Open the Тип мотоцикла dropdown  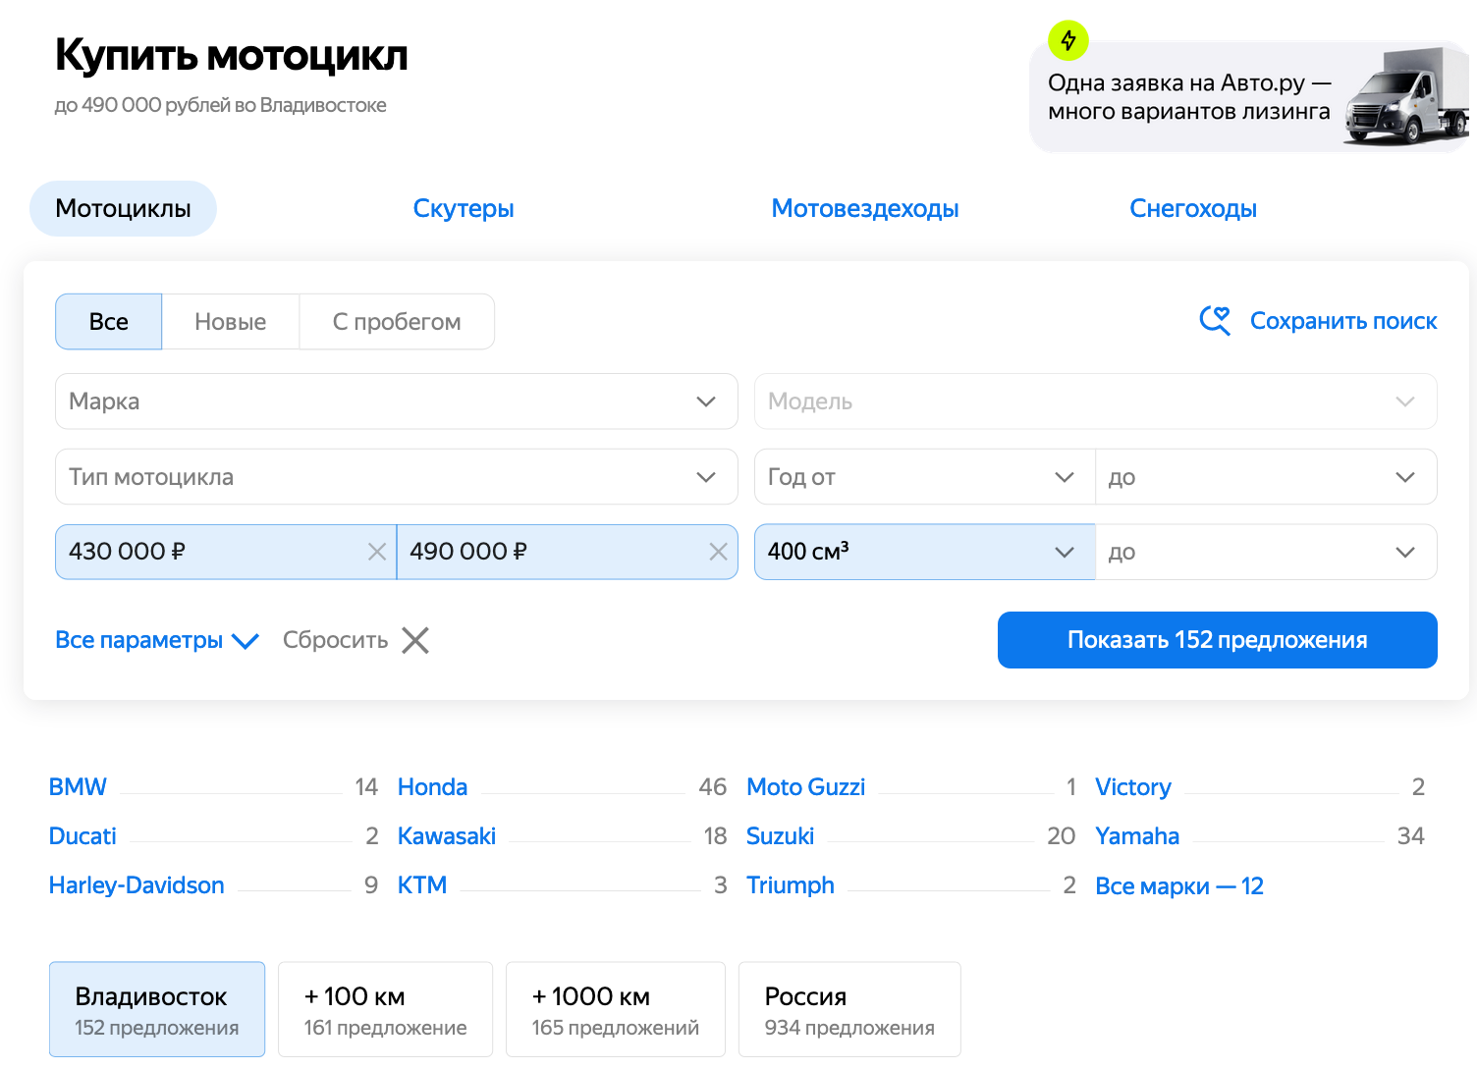click(396, 477)
